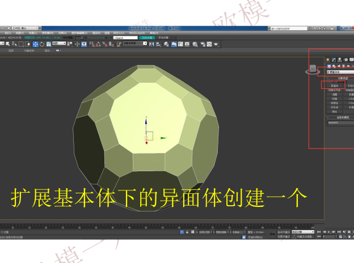Click the Edit Named Selection Sets icon
The width and height of the screenshot is (354, 263).
(x=119, y=44)
